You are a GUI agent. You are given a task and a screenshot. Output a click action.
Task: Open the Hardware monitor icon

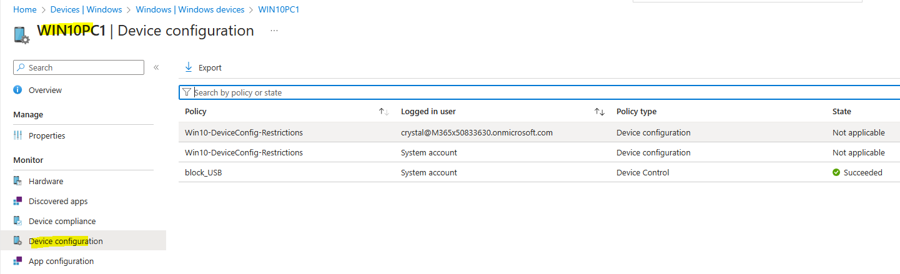[17, 181]
